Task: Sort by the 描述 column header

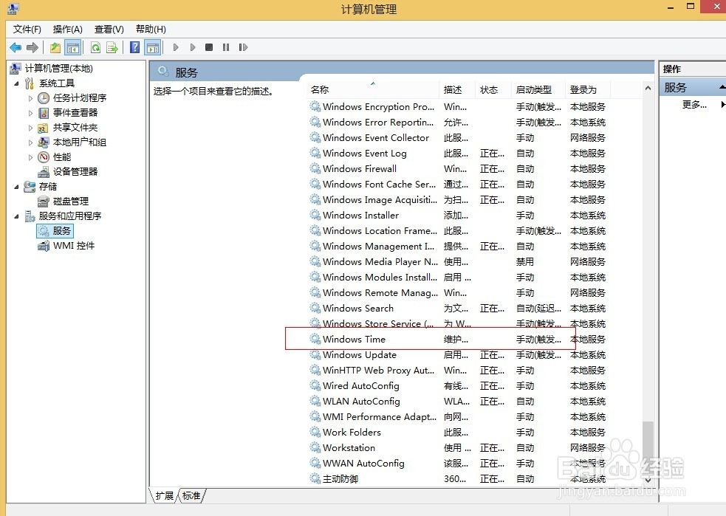Action: pos(456,90)
